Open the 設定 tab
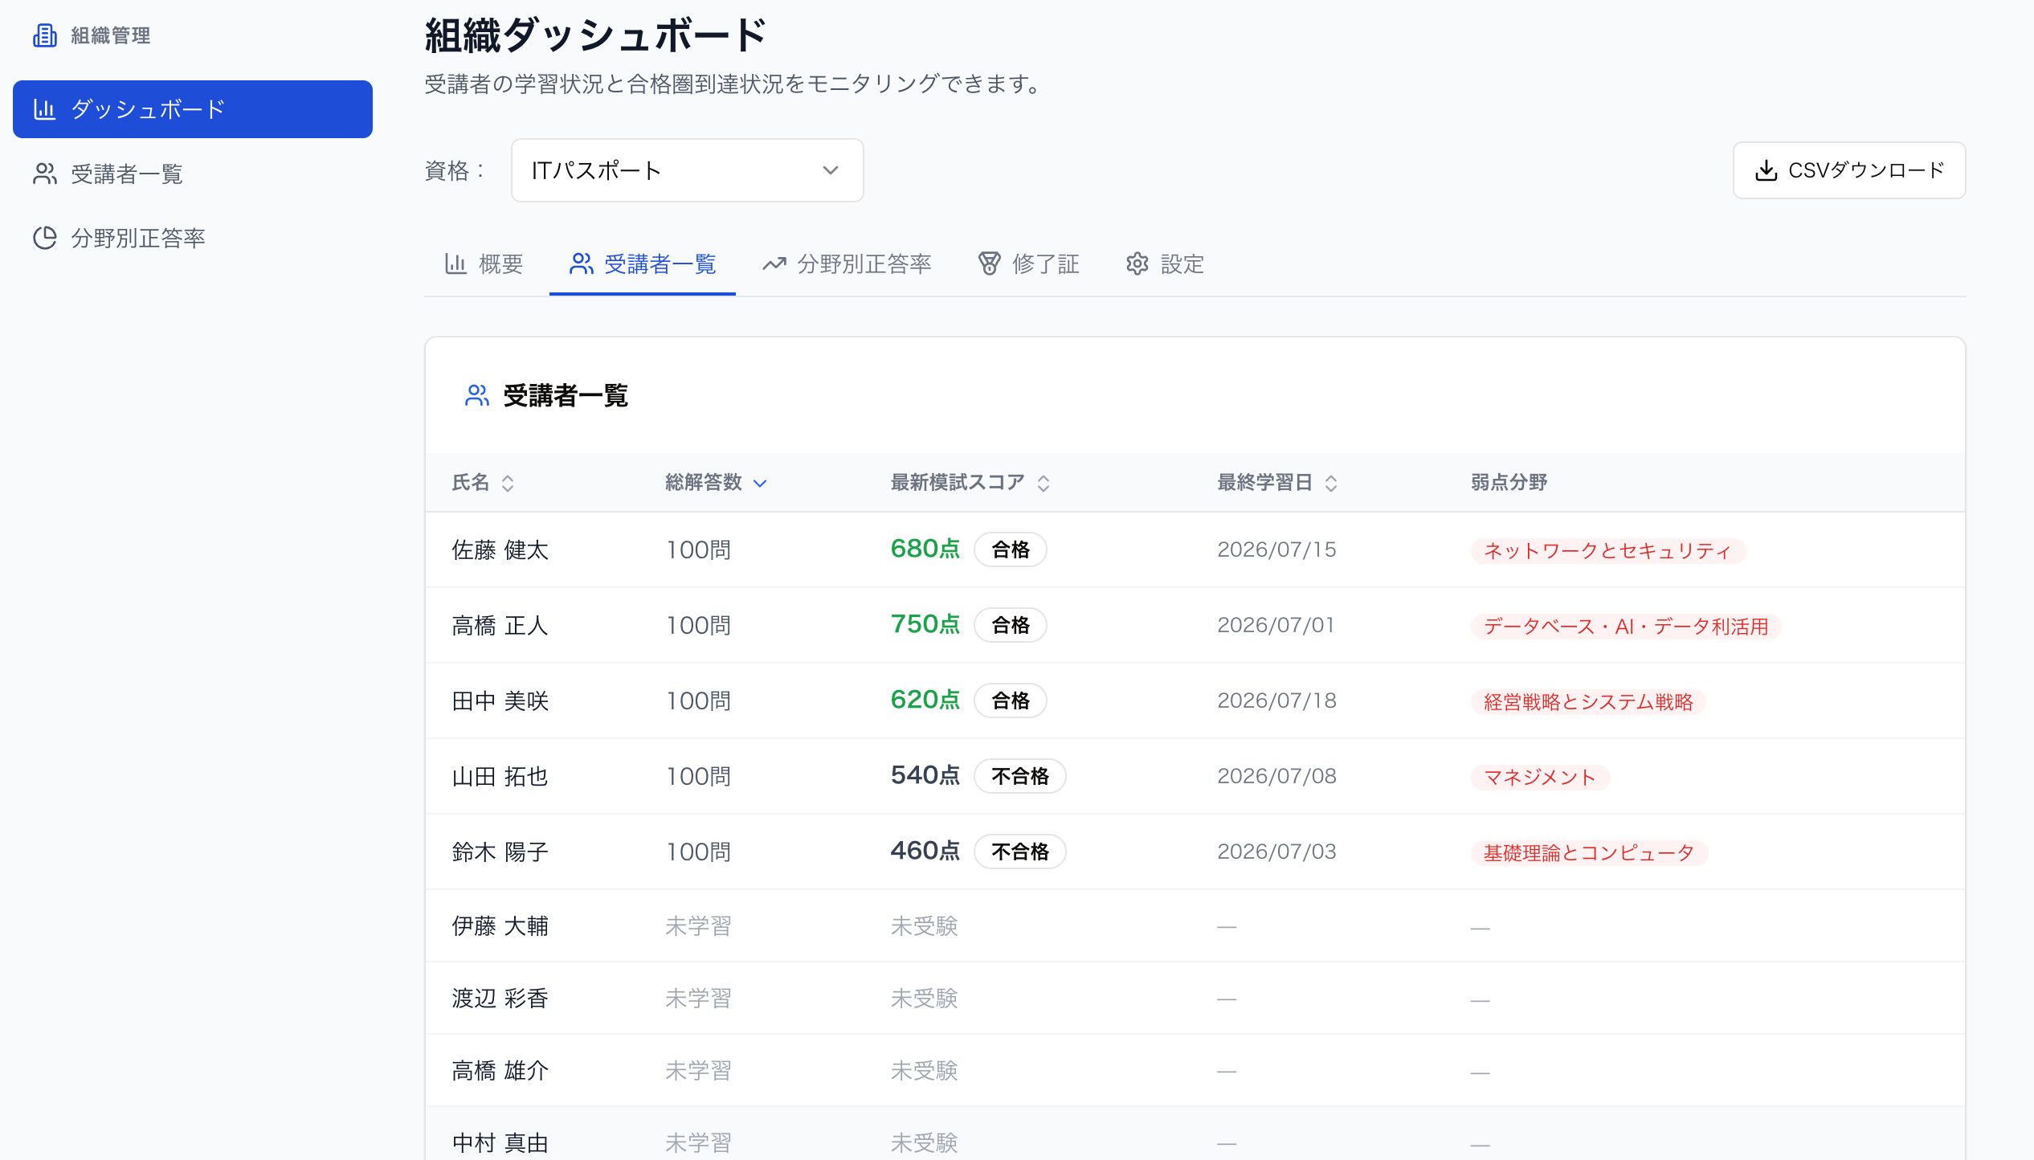 [x=1165, y=263]
